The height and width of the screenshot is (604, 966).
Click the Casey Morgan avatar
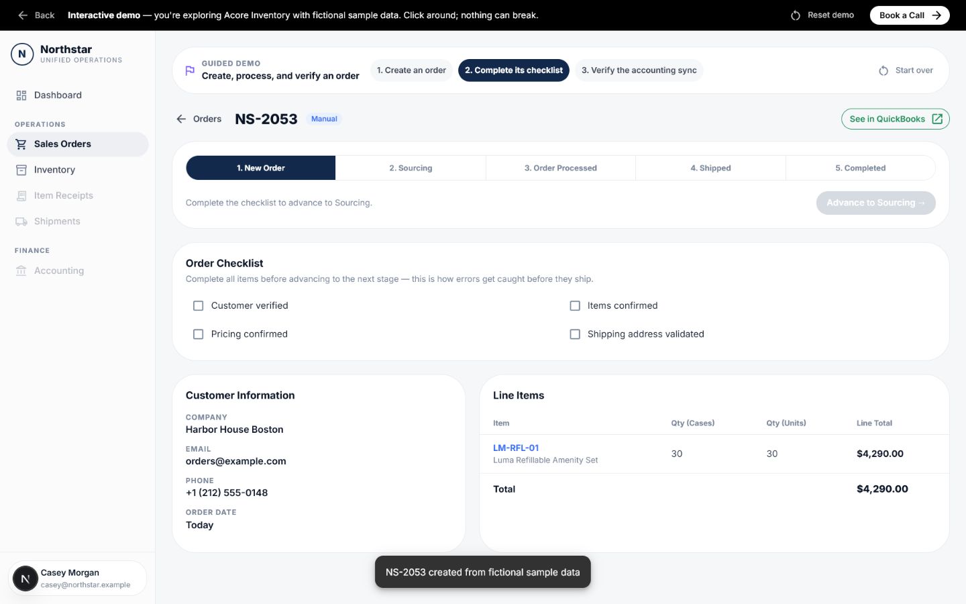25,578
